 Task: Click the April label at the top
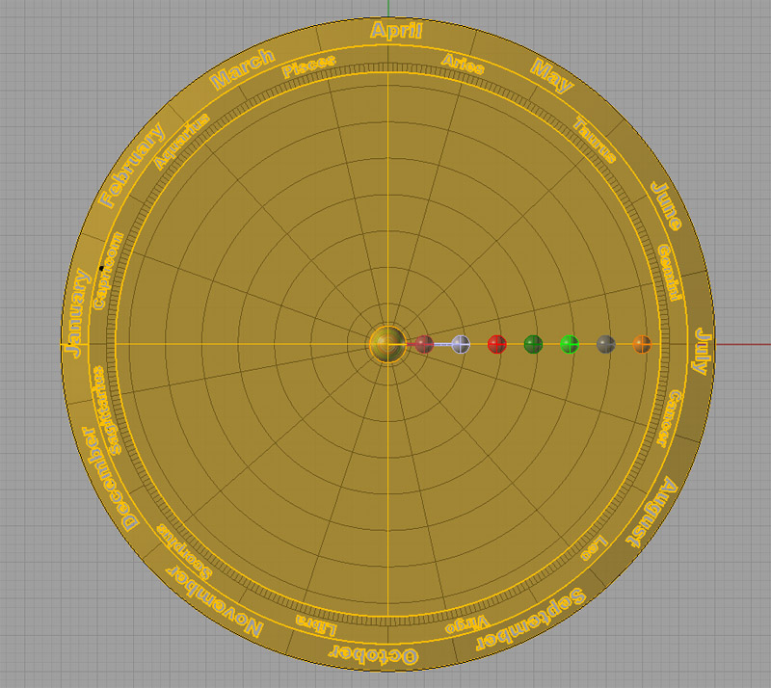pyautogui.click(x=395, y=30)
